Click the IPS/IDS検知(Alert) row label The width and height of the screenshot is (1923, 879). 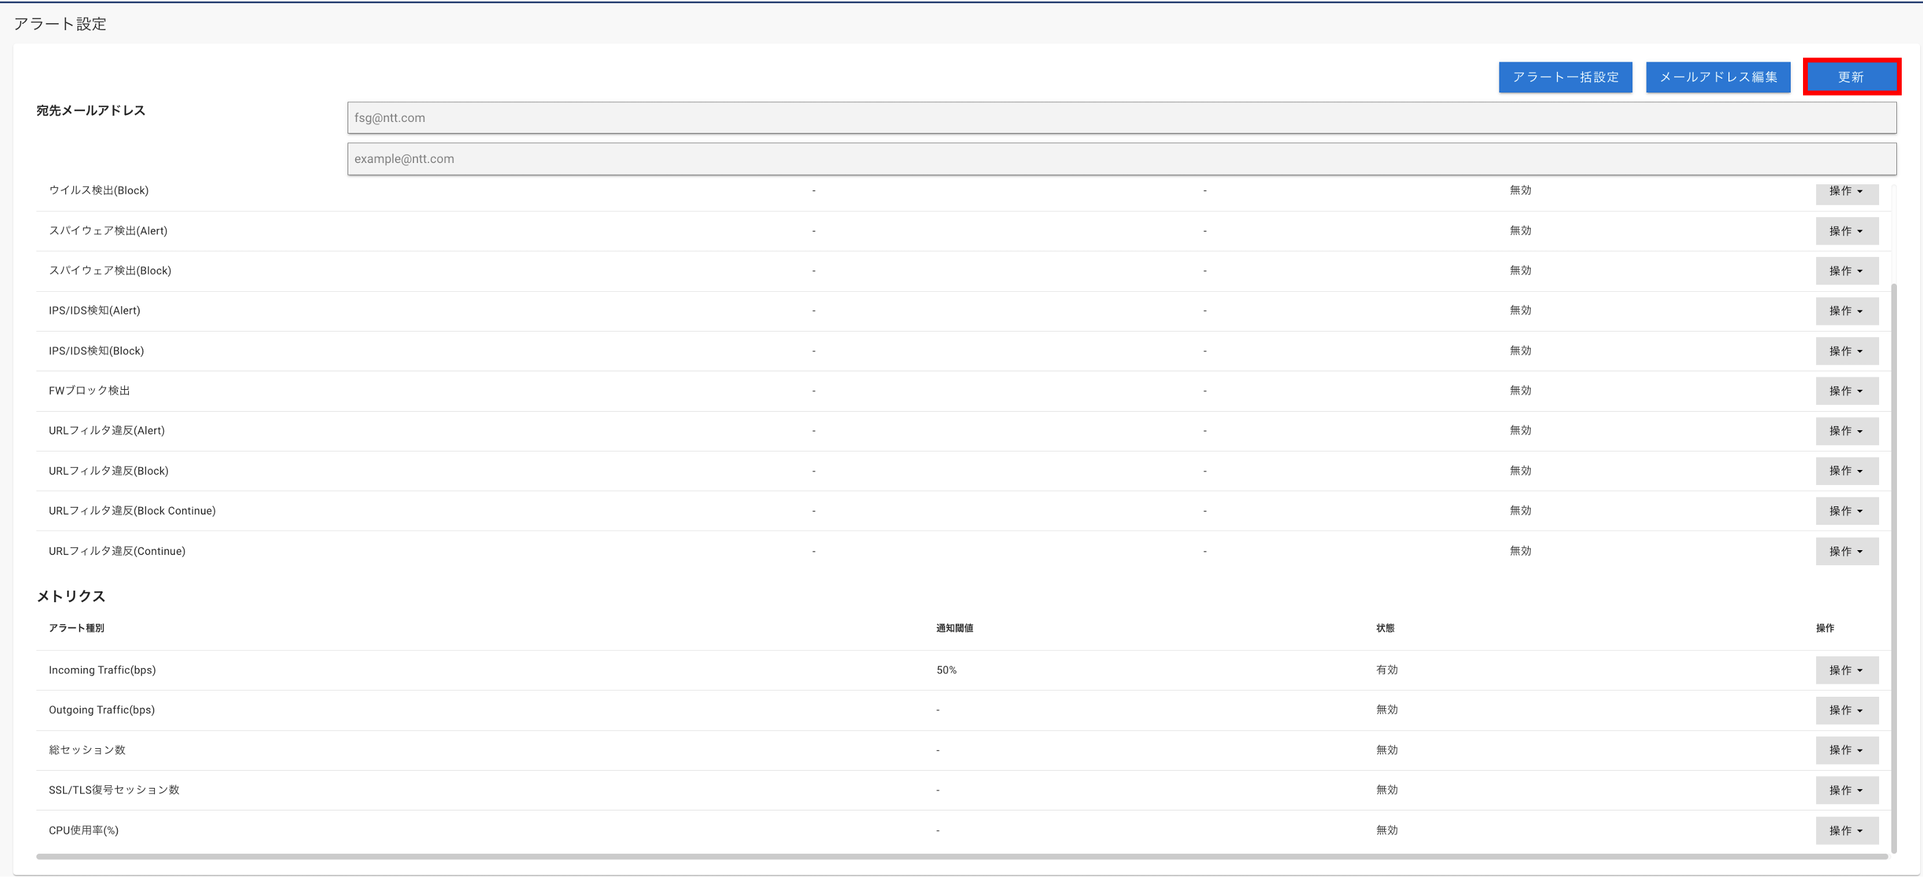94,310
